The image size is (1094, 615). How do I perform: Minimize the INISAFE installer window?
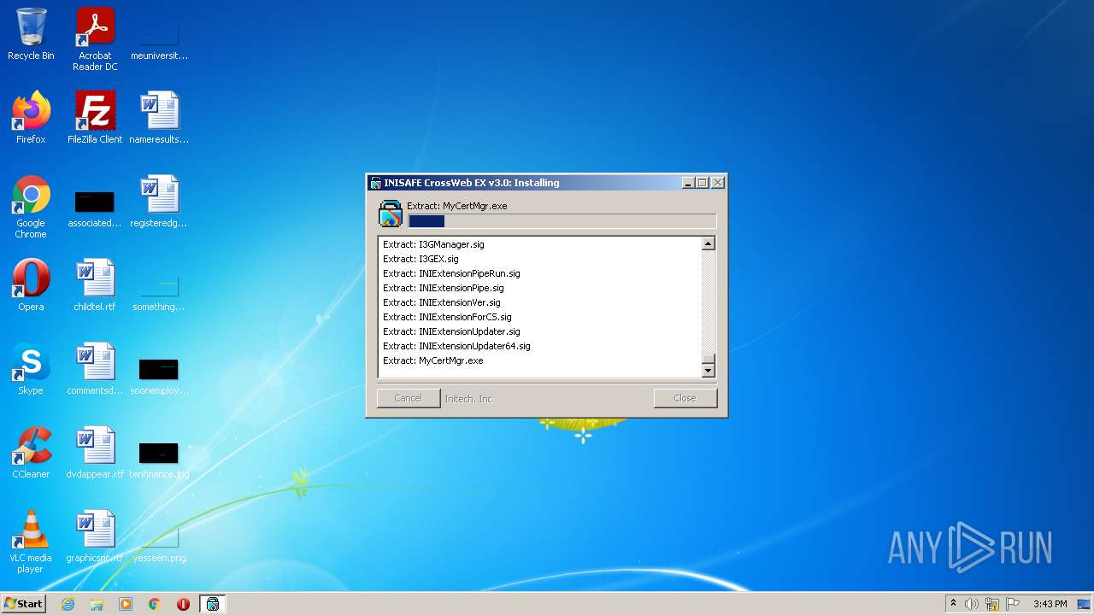(689, 183)
